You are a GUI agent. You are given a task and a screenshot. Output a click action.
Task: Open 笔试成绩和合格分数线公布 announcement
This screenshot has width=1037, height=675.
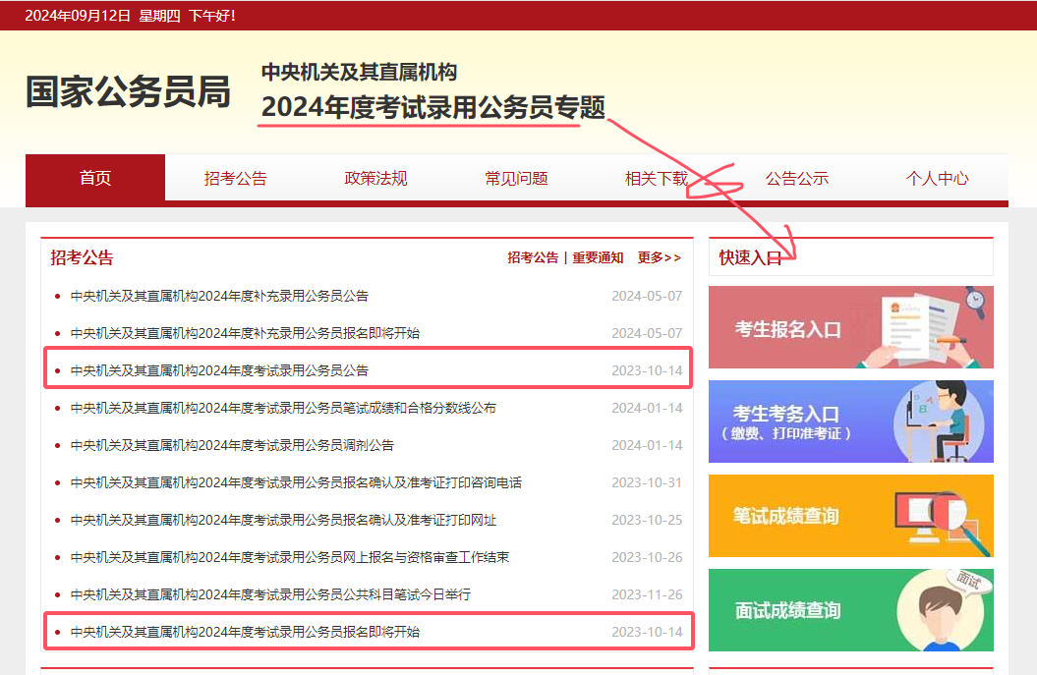[283, 408]
